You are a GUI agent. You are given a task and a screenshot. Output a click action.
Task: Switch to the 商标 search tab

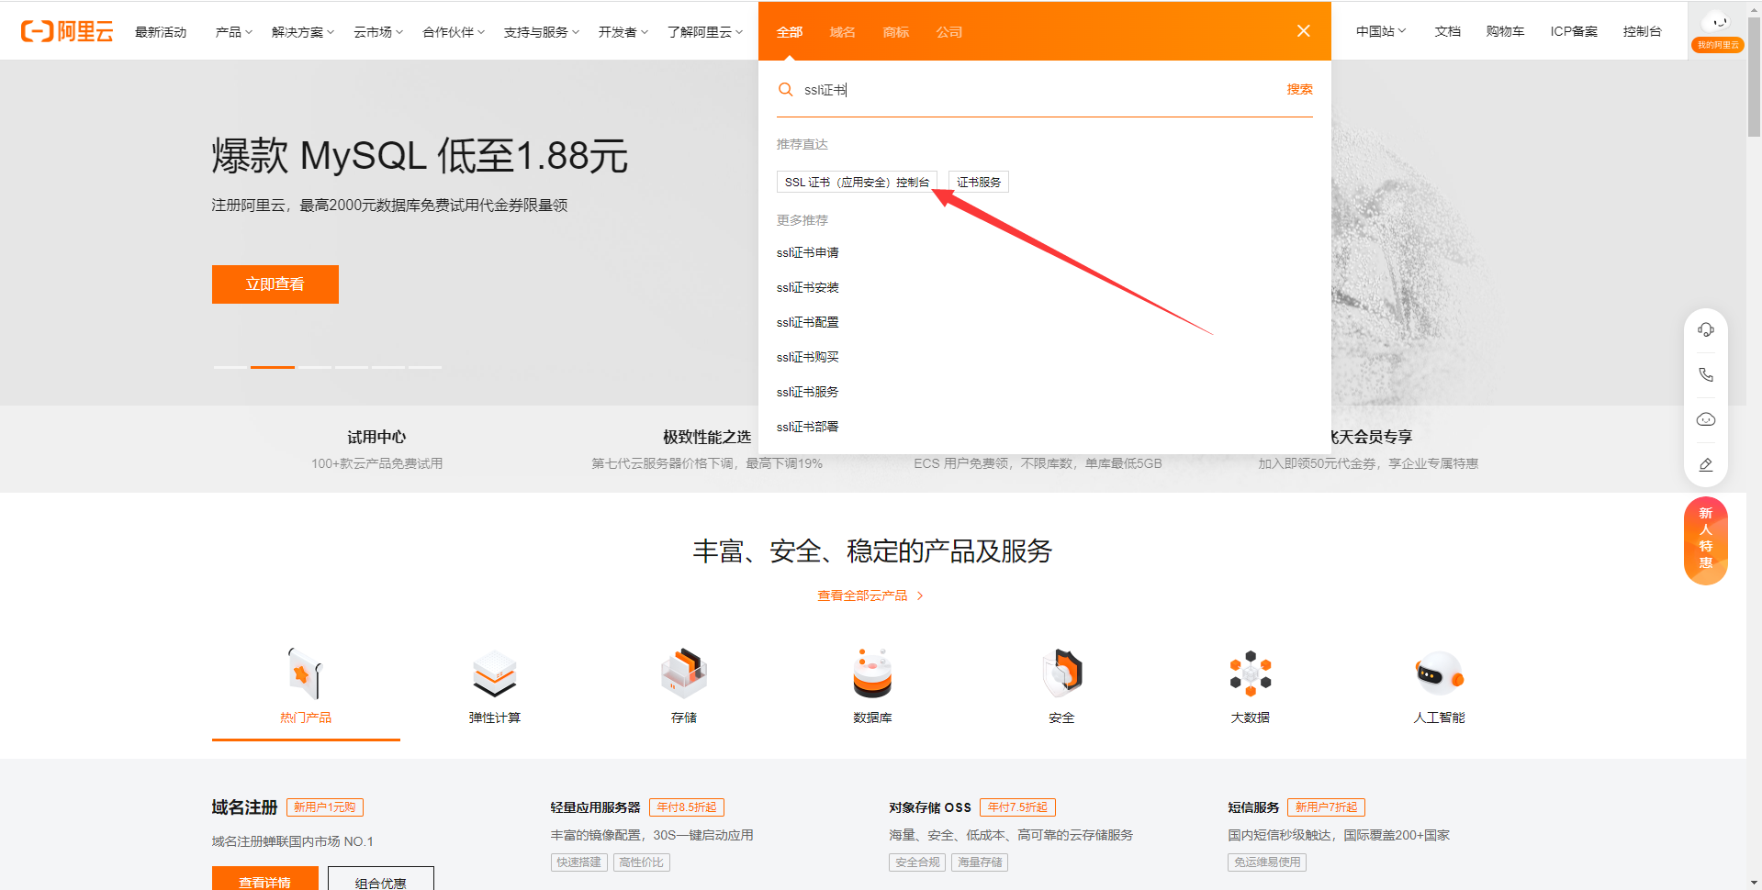tap(895, 32)
